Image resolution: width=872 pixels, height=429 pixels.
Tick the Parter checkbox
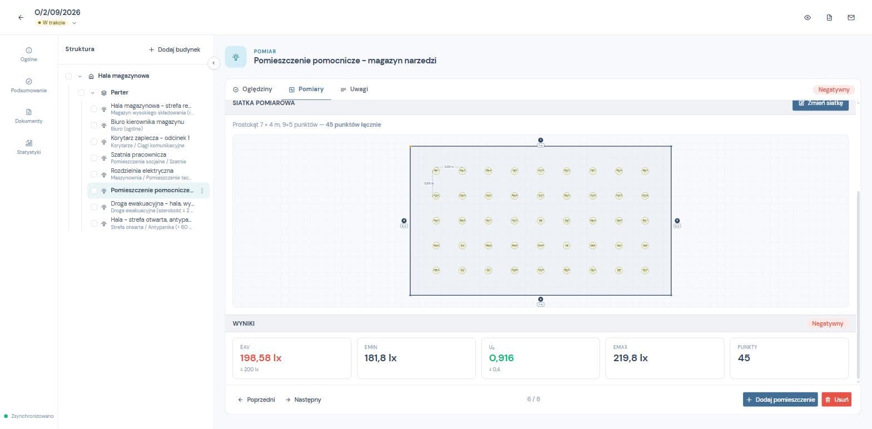click(81, 93)
